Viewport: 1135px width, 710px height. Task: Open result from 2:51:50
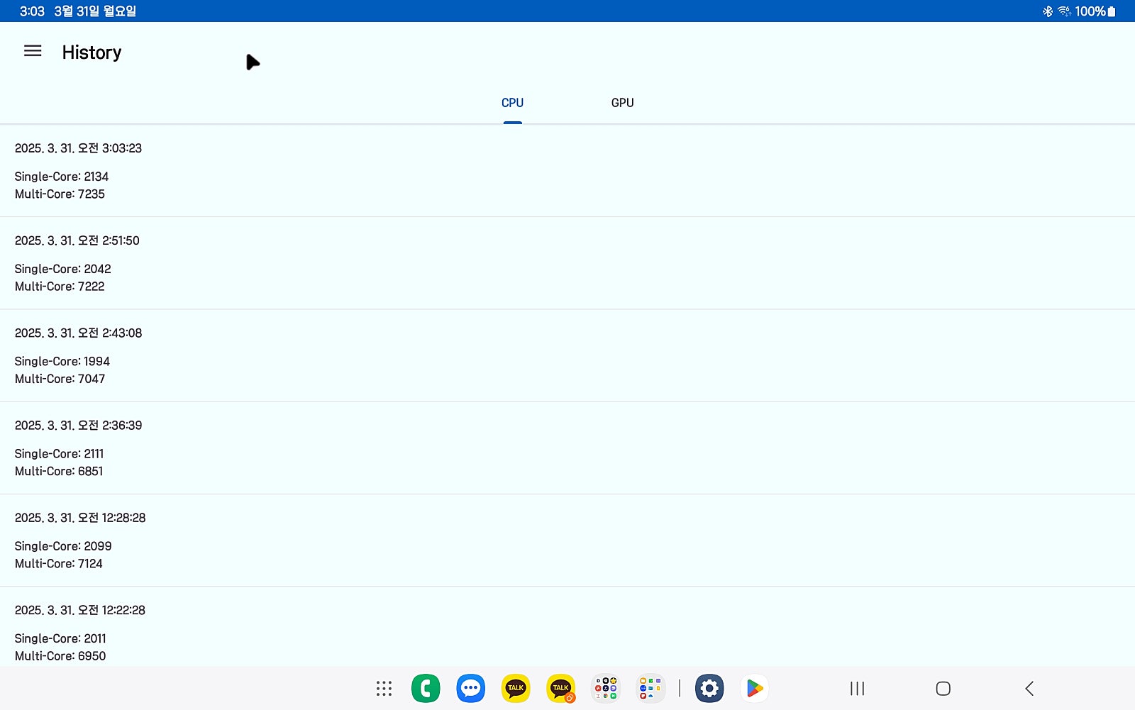click(567, 263)
